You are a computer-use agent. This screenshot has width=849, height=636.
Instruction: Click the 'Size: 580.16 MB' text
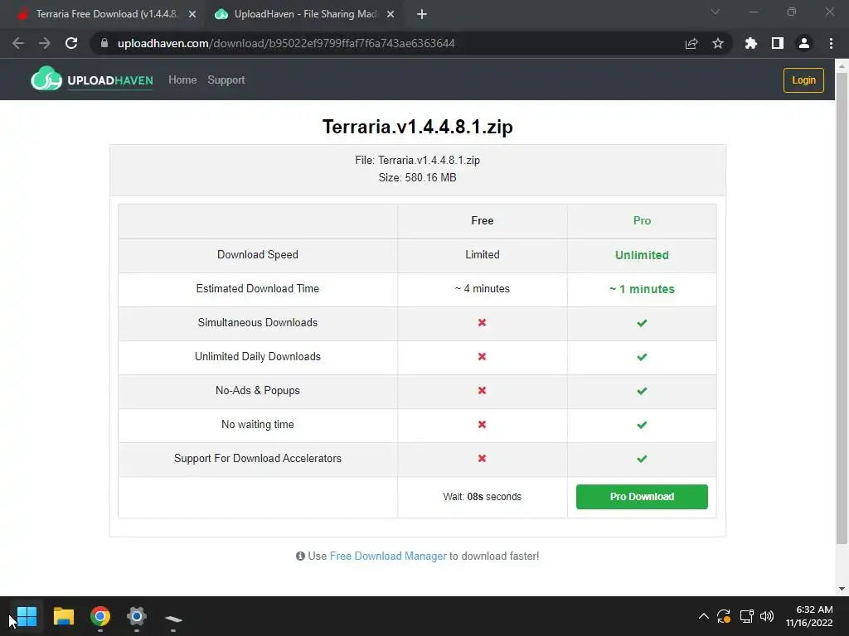click(418, 177)
